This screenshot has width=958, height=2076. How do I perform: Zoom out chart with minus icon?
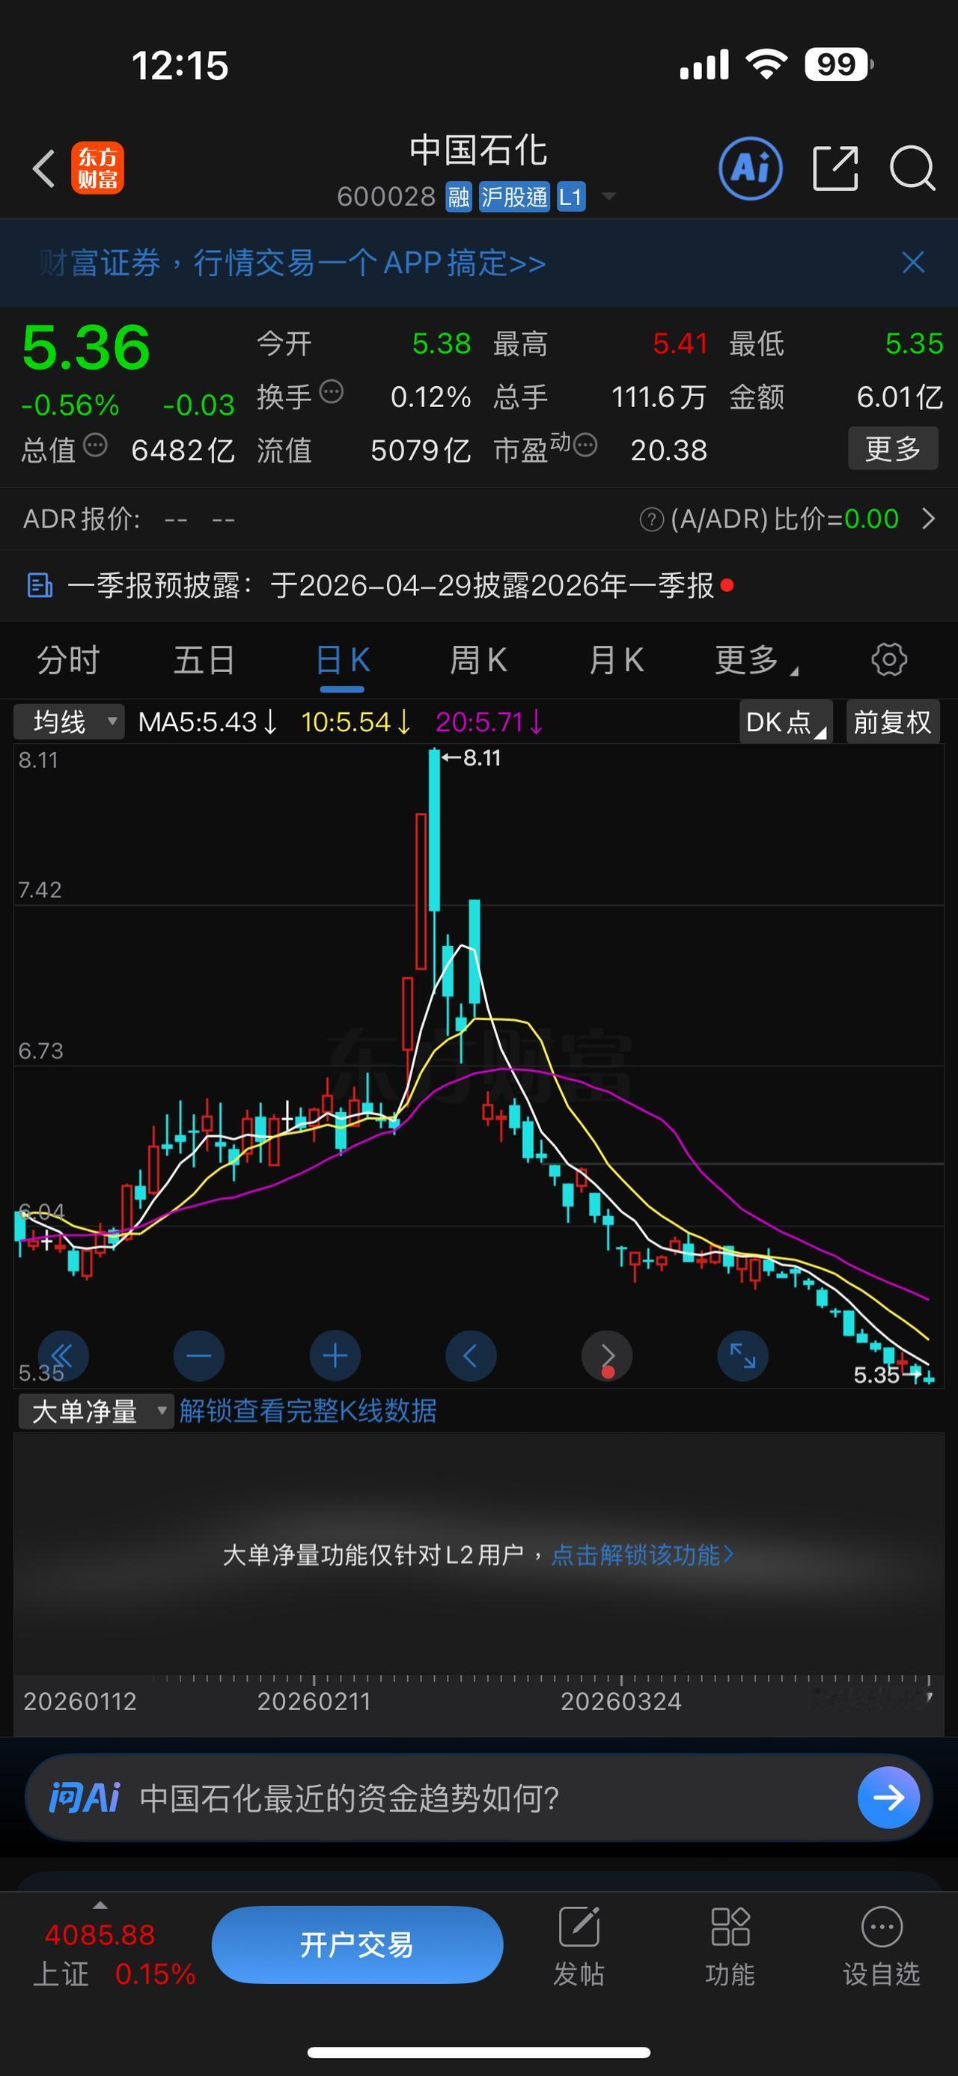pyautogui.click(x=199, y=1355)
